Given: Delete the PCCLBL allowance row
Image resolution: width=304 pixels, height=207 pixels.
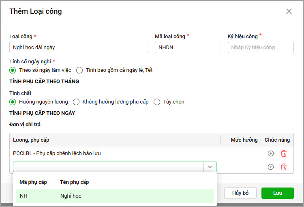Looking at the screenshot, I should [283, 153].
